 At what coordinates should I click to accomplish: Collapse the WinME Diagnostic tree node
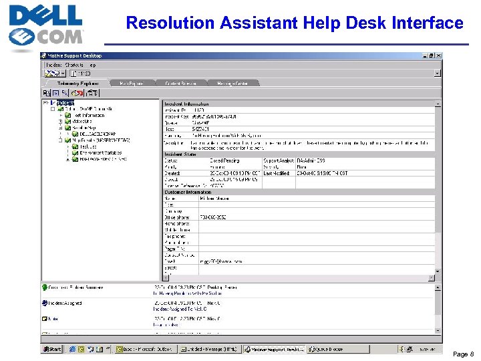pyautogui.click(x=53, y=109)
